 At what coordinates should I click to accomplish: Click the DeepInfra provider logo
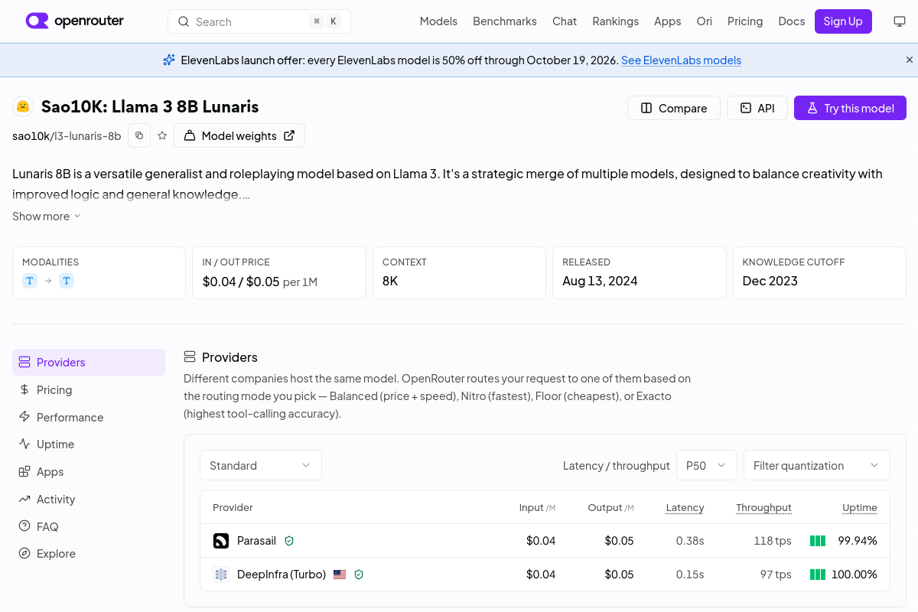[221, 575]
